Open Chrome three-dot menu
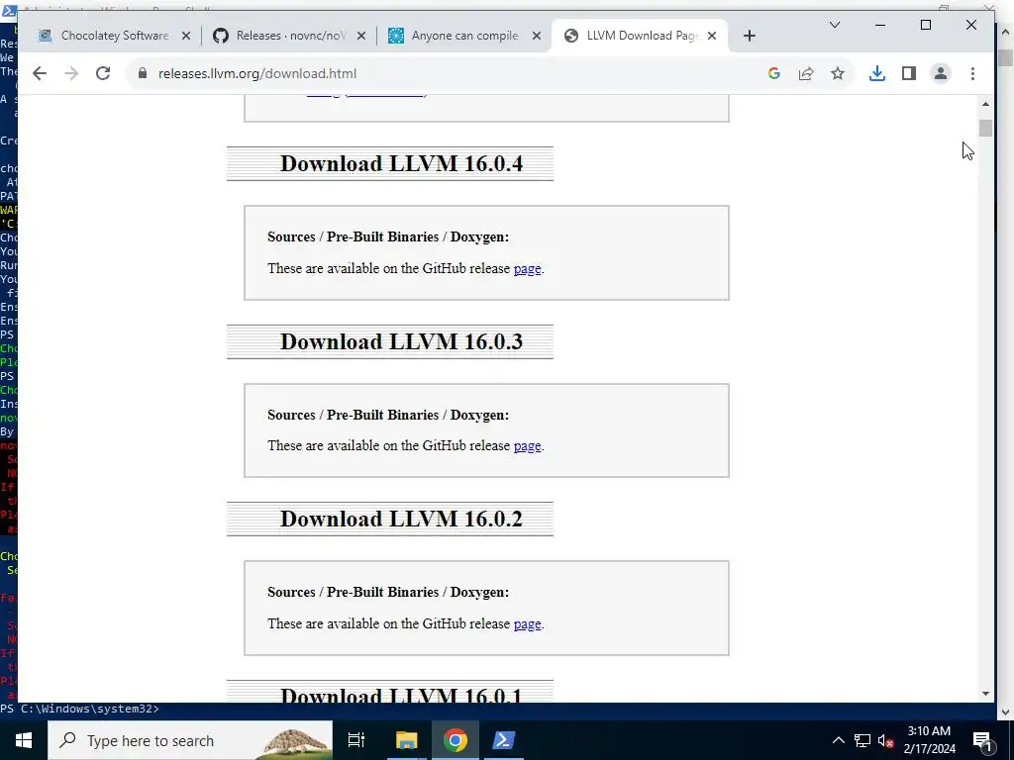1014x760 pixels. point(972,73)
